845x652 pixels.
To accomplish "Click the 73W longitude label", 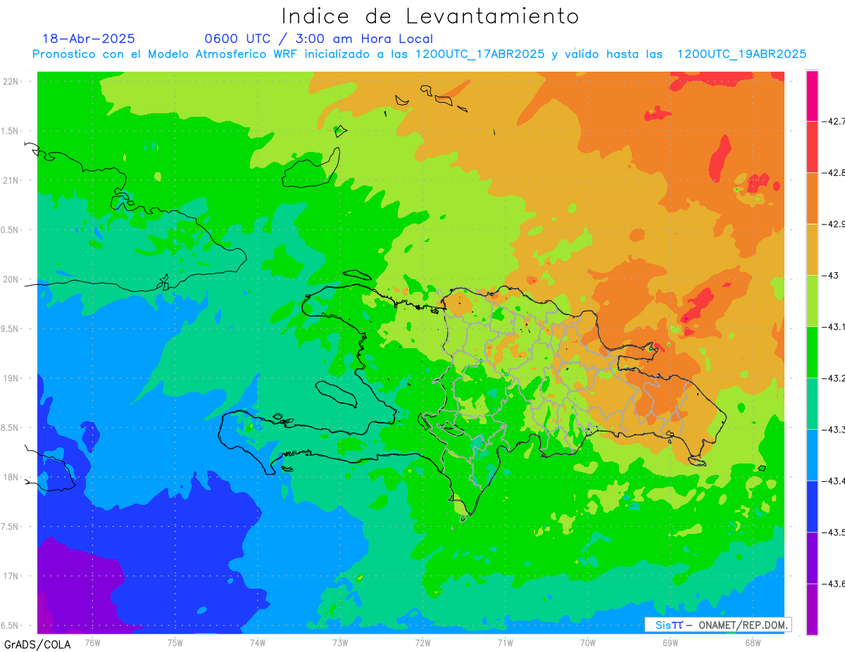I will (x=340, y=642).
